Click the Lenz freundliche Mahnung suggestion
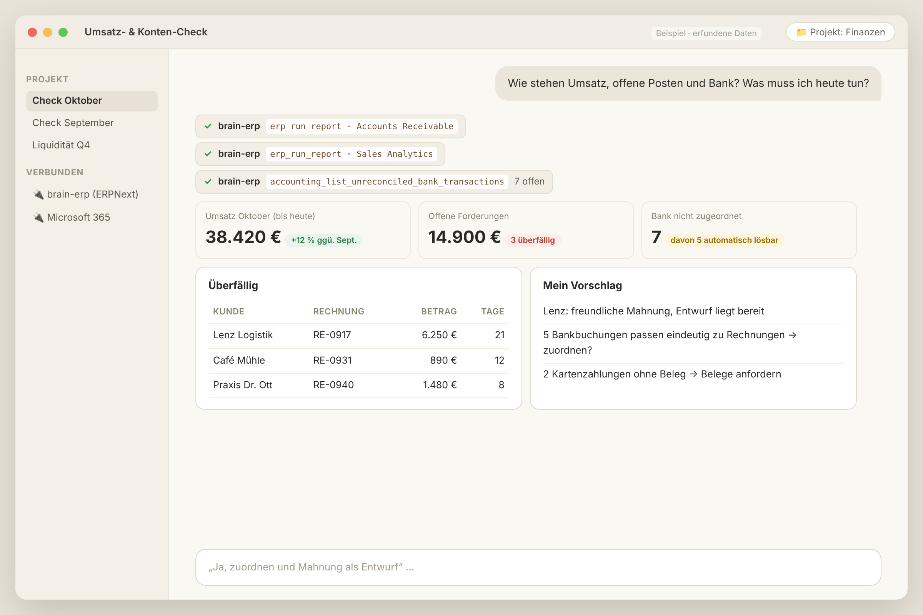Screen dimensions: 923x615 693,311
